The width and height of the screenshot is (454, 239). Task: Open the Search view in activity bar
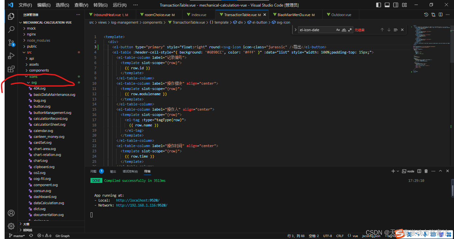coord(11,30)
